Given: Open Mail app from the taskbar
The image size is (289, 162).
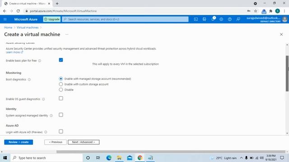Looking at the screenshot, I should click(130, 158).
